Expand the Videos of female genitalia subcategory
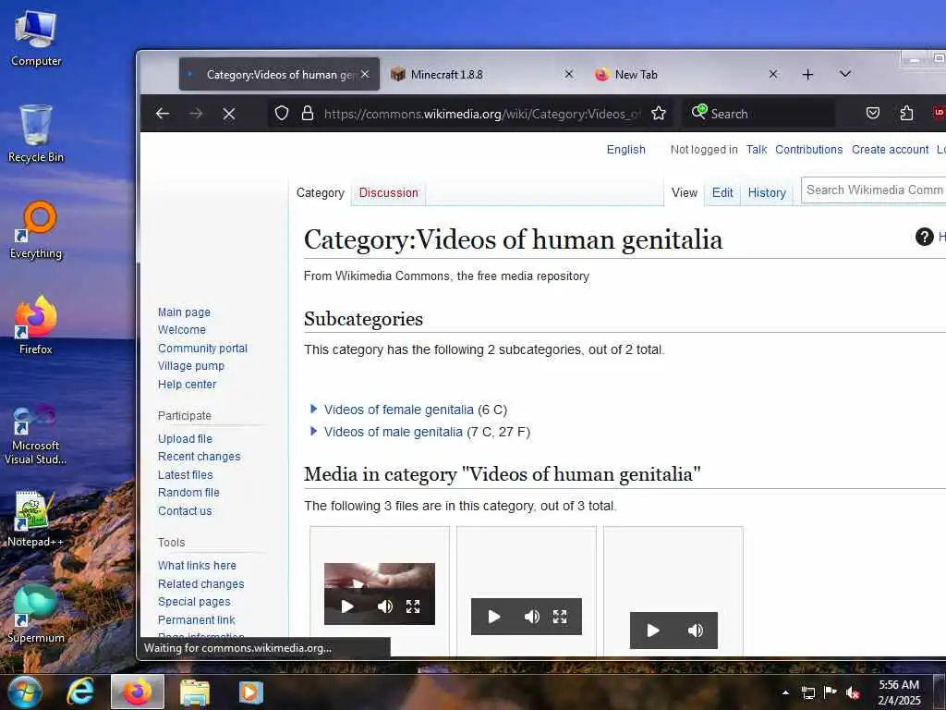This screenshot has width=946, height=710. [313, 409]
